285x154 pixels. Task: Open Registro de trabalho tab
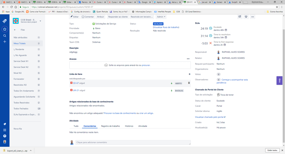click(x=110, y=126)
